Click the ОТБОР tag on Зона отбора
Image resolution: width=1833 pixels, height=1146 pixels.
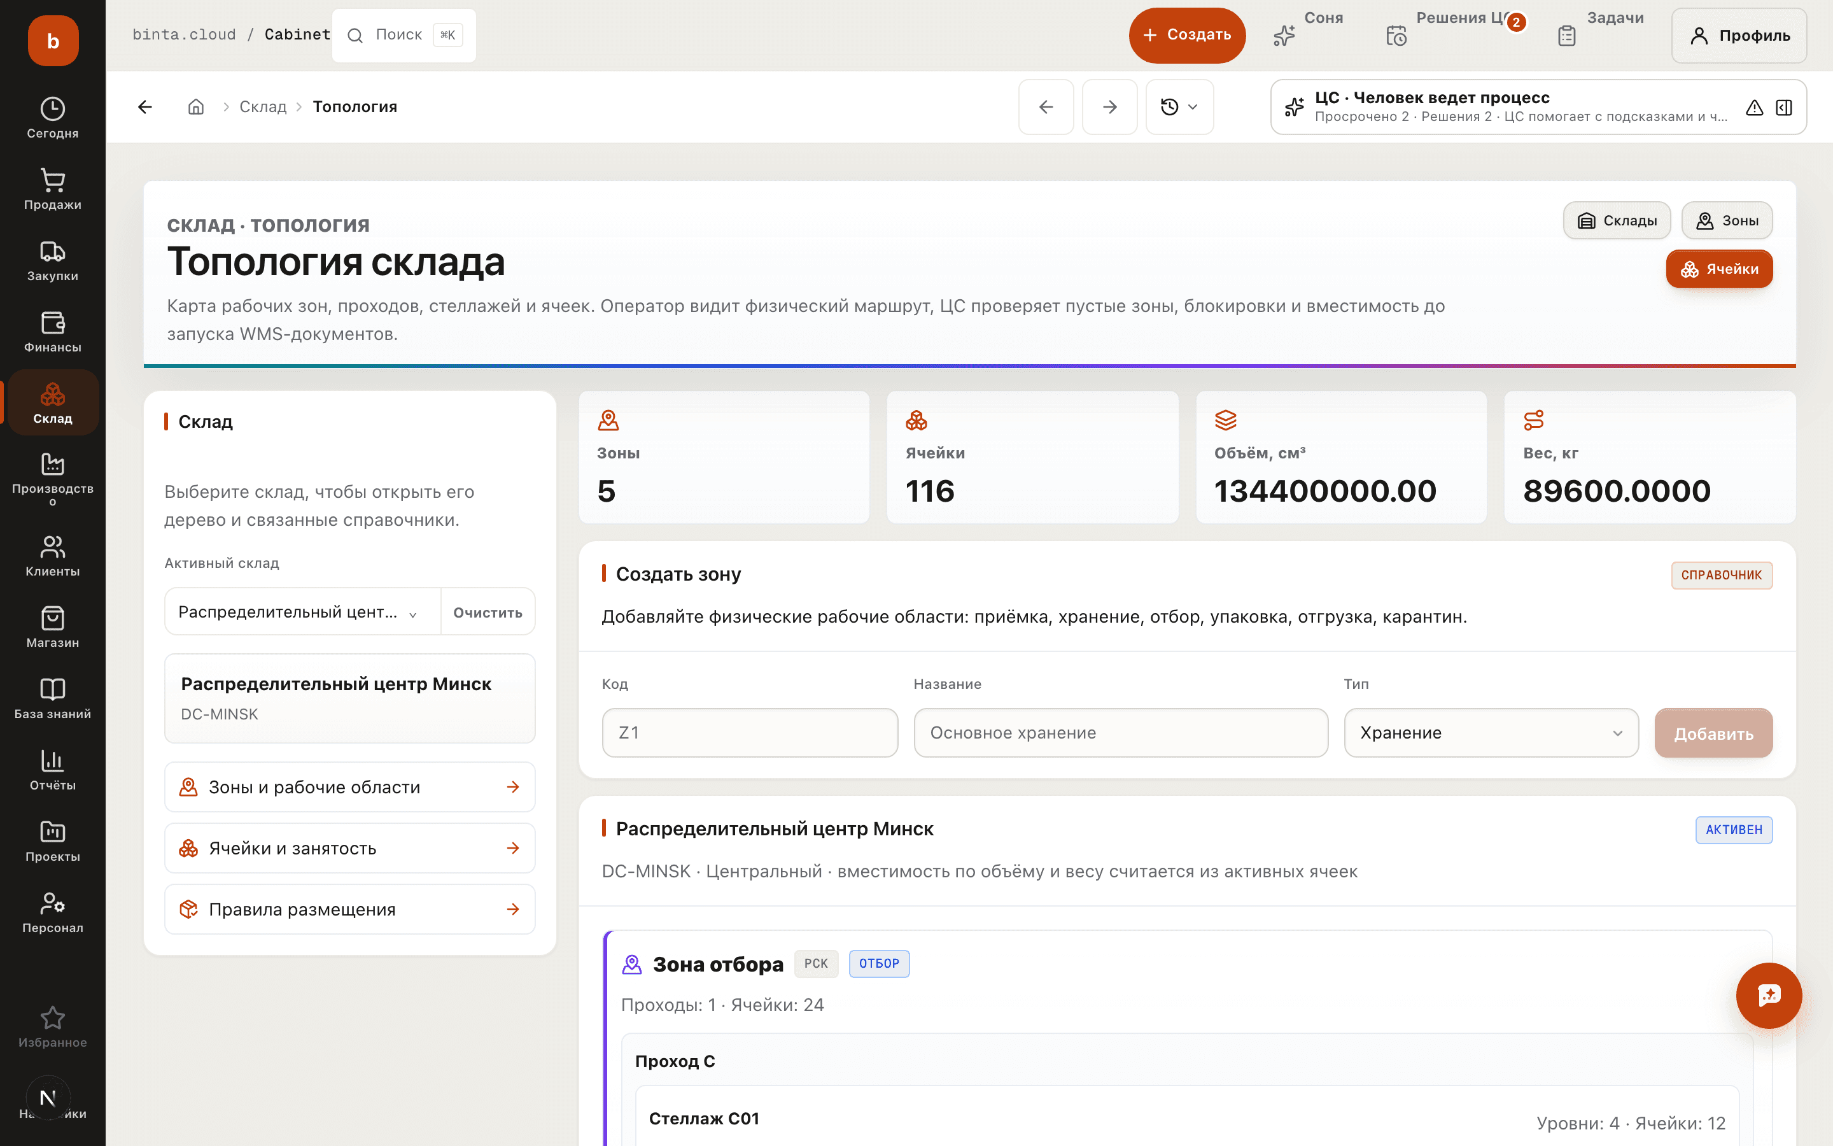coord(878,963)
